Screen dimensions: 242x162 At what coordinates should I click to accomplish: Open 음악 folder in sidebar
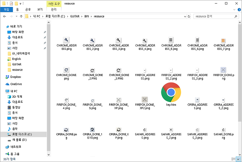(x=15, y=129)
